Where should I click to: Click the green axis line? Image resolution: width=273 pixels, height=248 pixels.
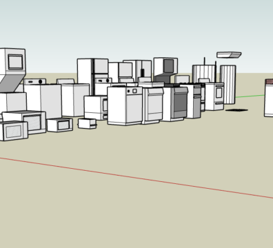coord(250,96)
